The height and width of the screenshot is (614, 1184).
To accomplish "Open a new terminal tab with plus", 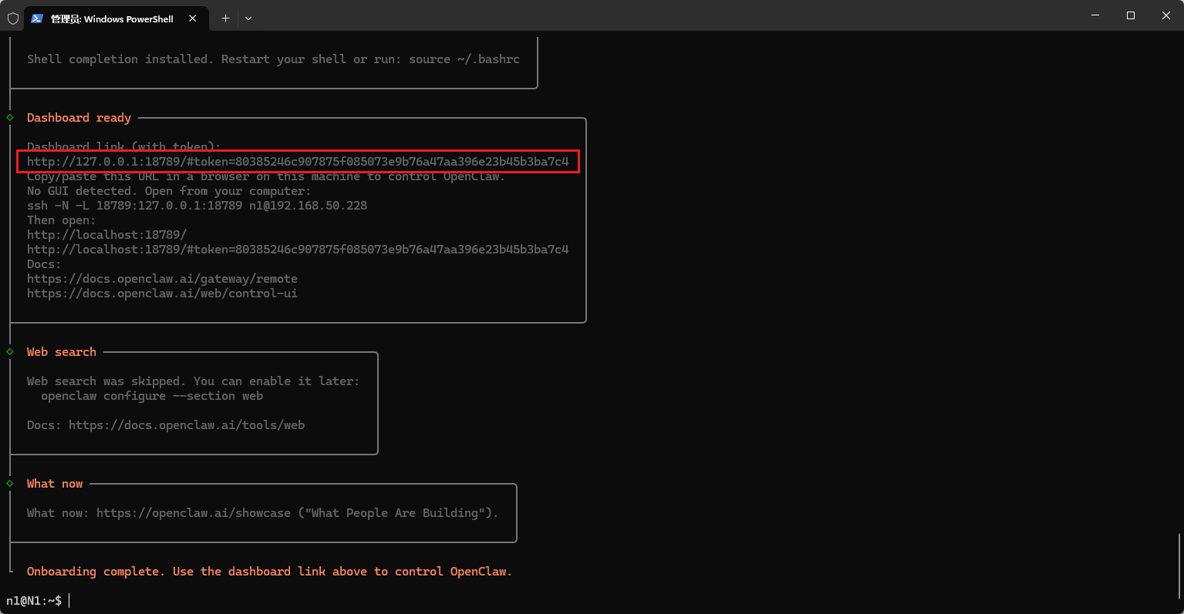I will pyautogui.click(x=225, y=18).
